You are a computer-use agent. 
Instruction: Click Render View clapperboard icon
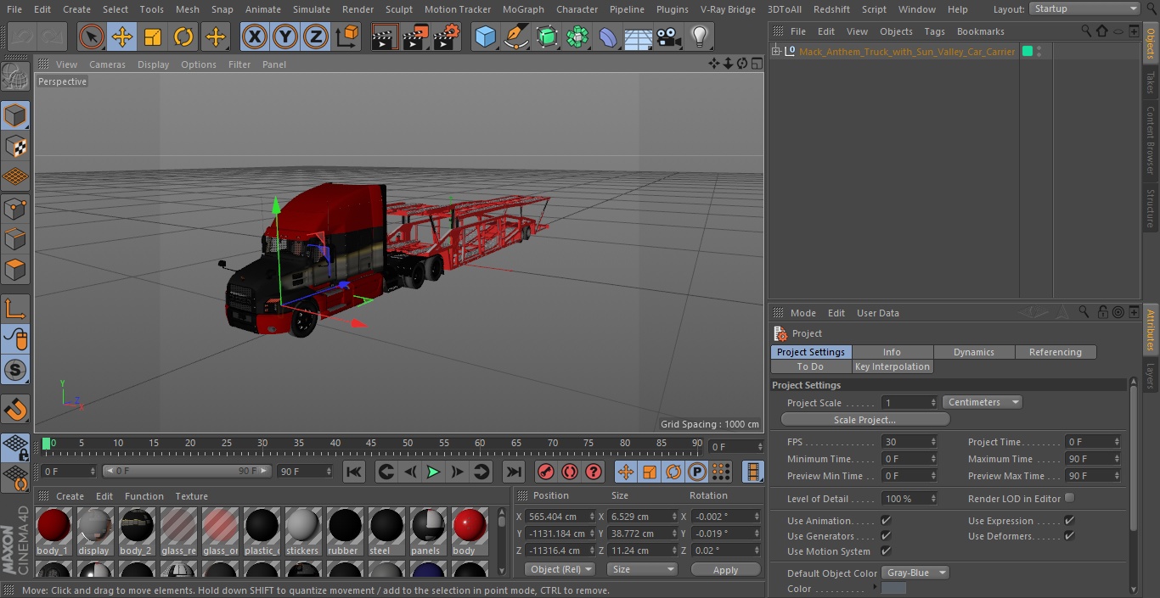tap(385, 37)
